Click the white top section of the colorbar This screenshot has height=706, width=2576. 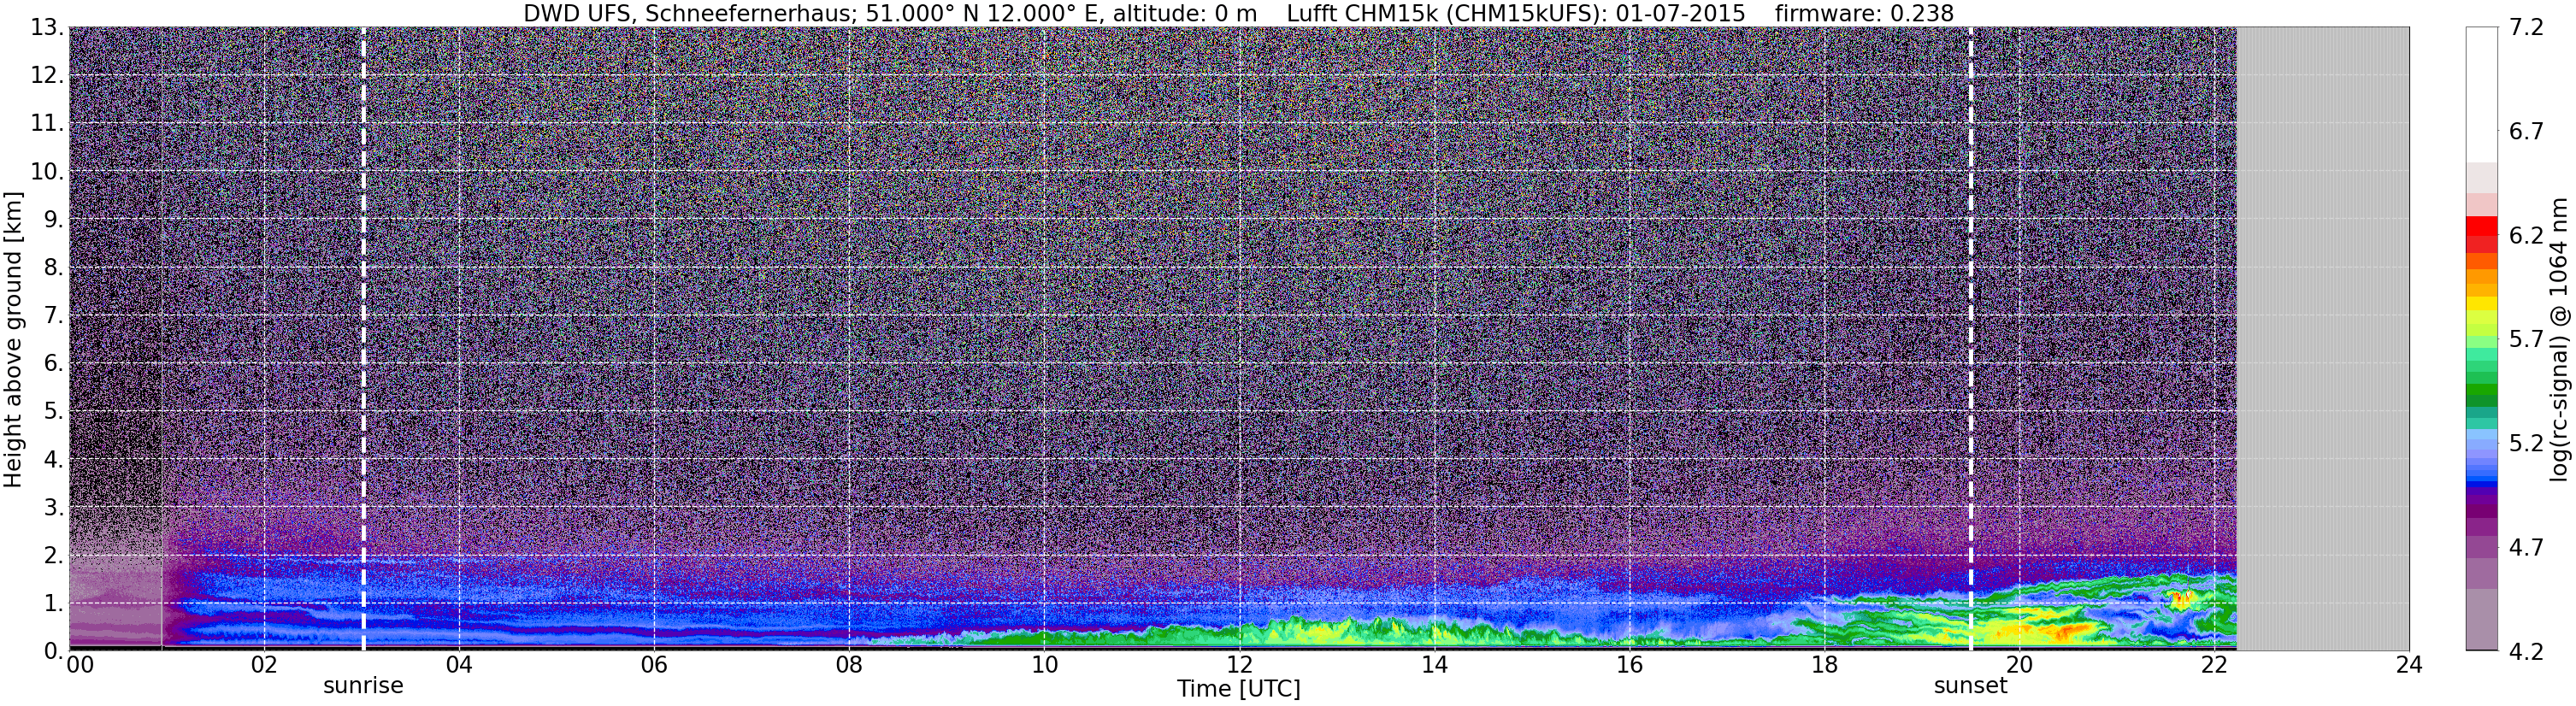[x=2481, y=95]
